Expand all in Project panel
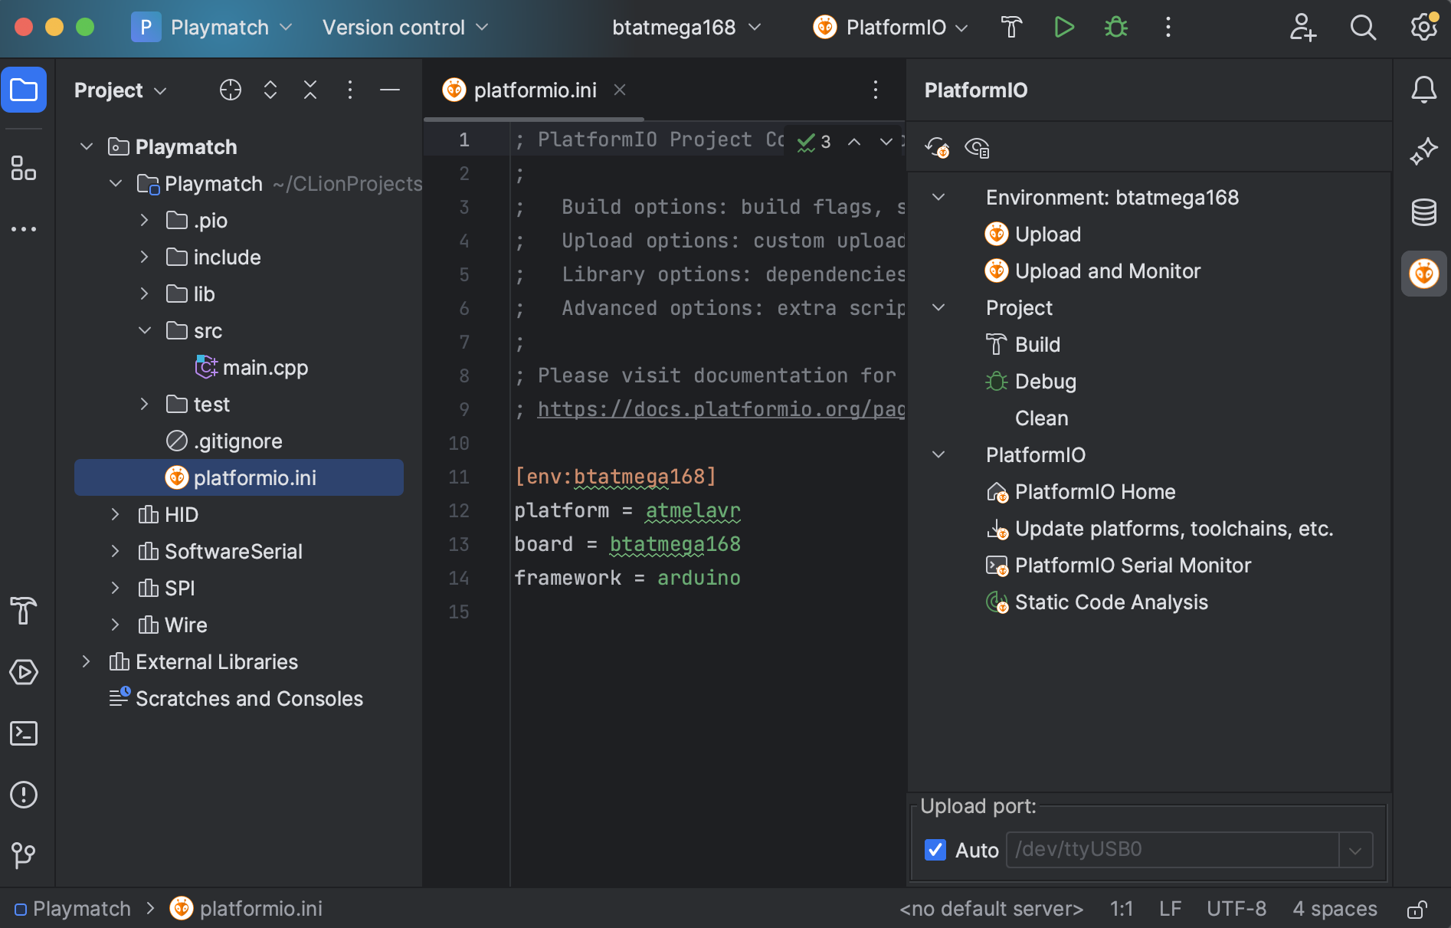This screenshot has width=1451, height=928. click(x=270, y=90)
